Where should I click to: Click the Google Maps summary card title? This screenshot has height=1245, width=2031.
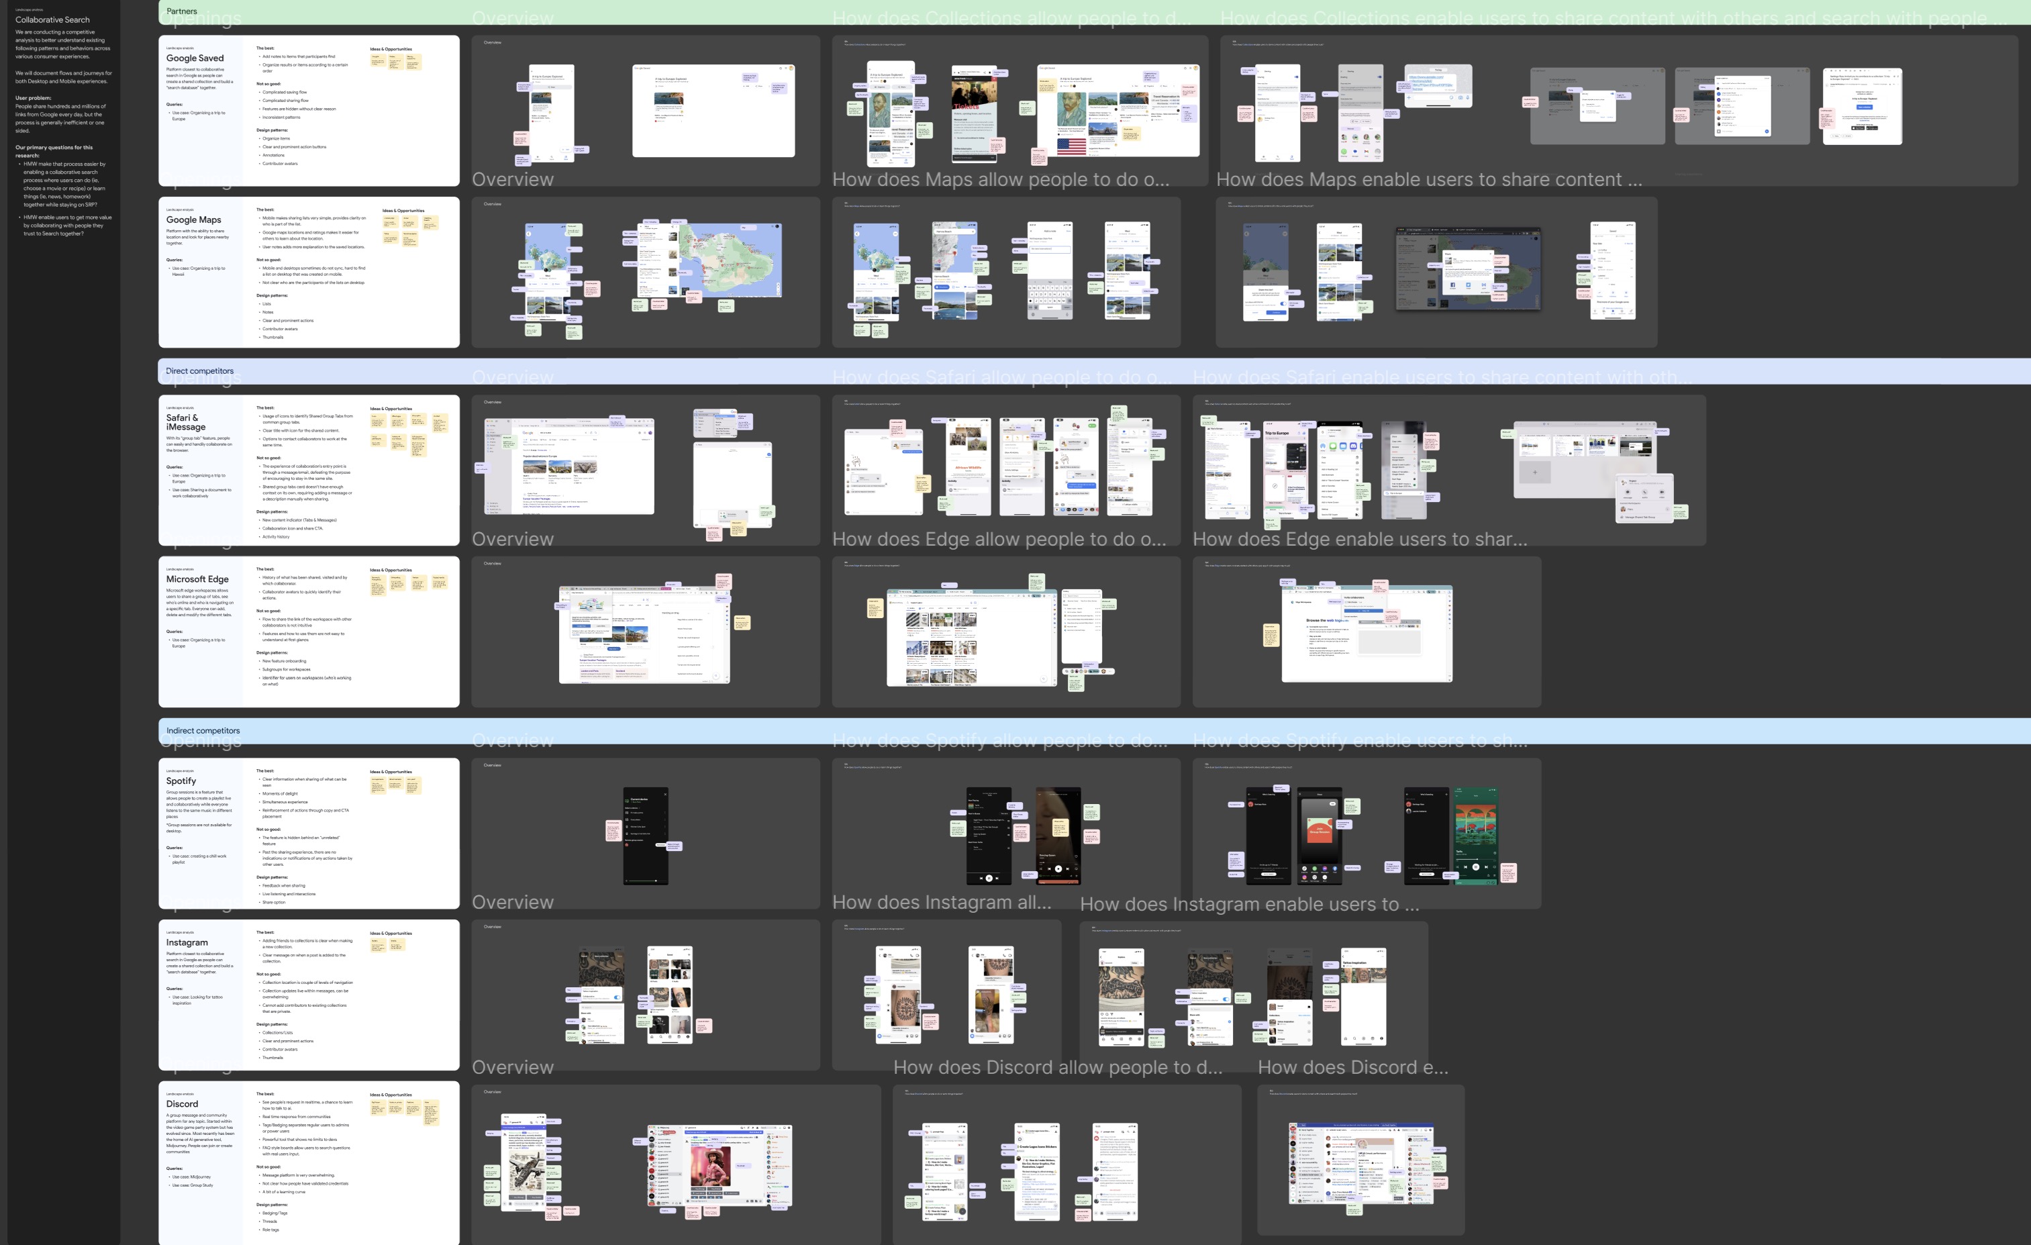(x=194, y=220)
